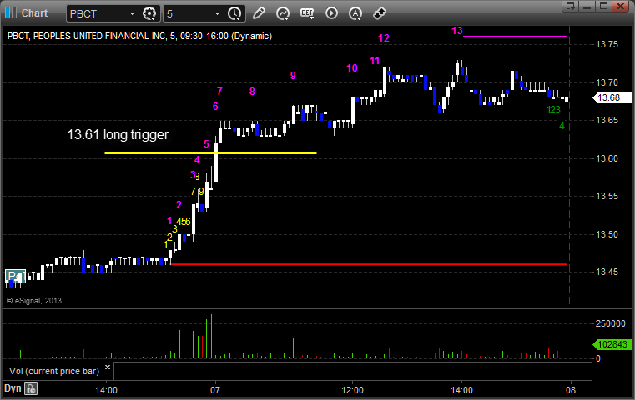
Task: Click the 102843 volume value label
Action: point(612,344)
